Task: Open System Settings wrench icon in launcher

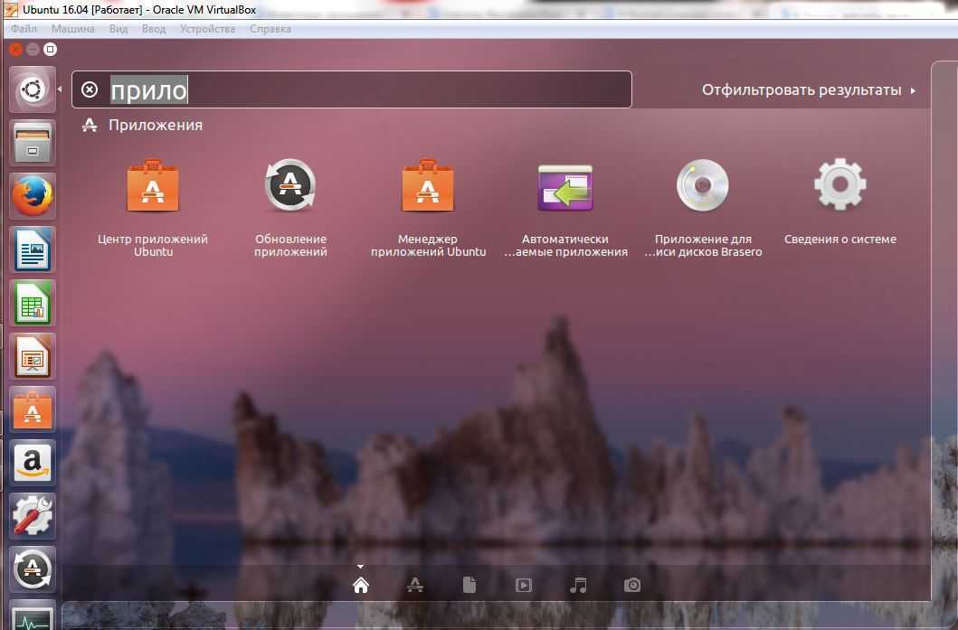Action: (x=33, y=516)
